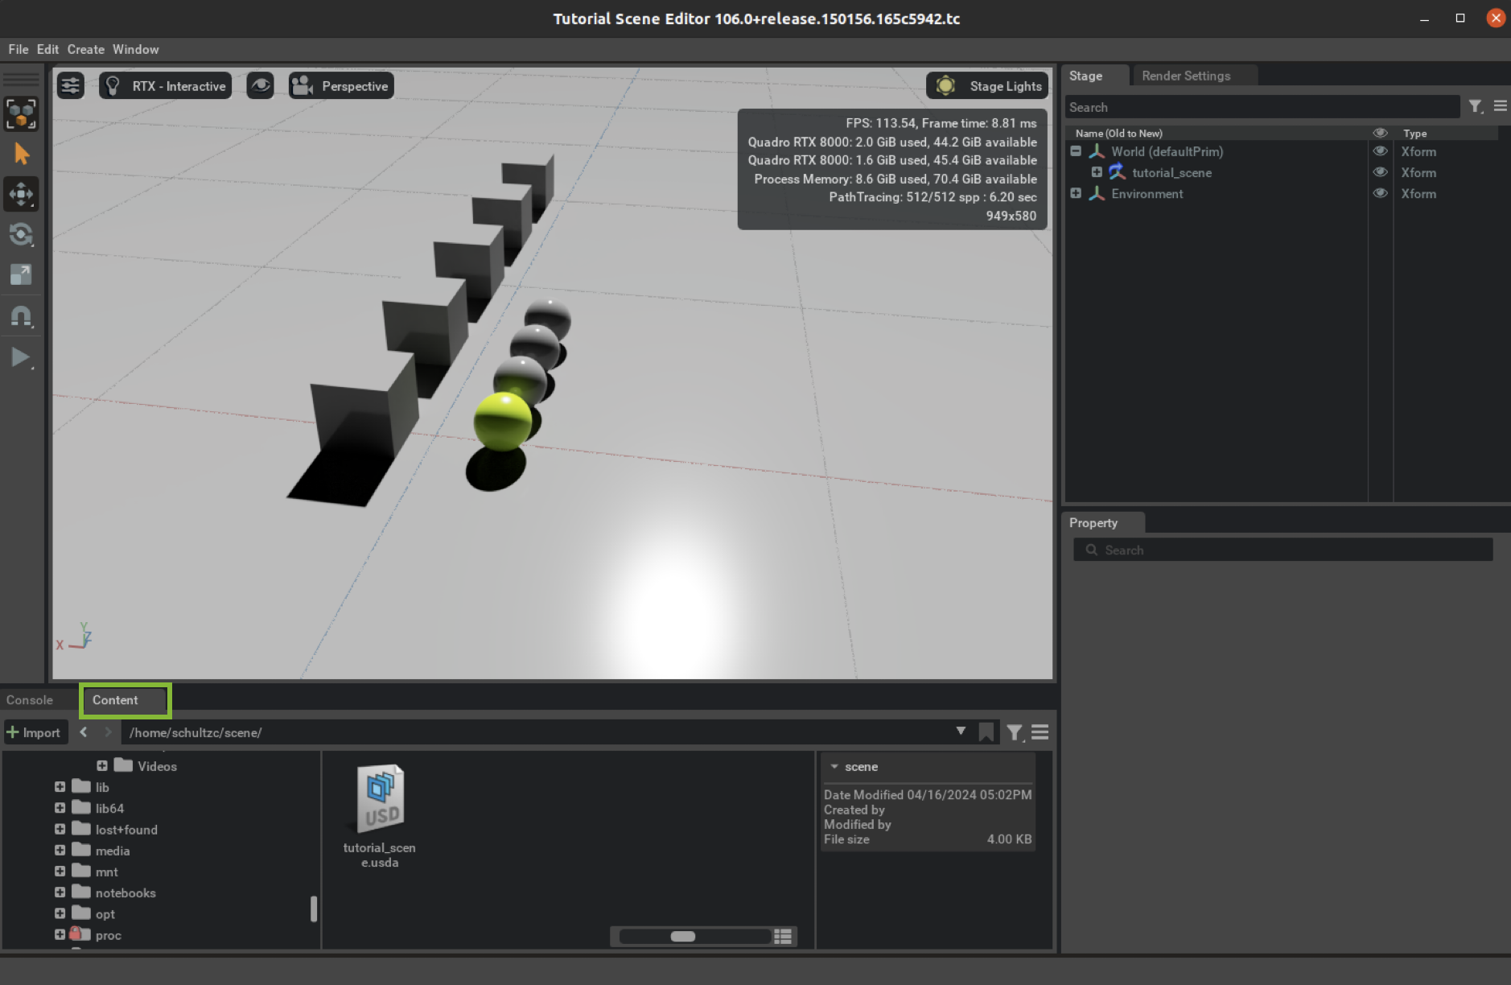Open the Create menu
1511x985 pixels.
(85, 49)
